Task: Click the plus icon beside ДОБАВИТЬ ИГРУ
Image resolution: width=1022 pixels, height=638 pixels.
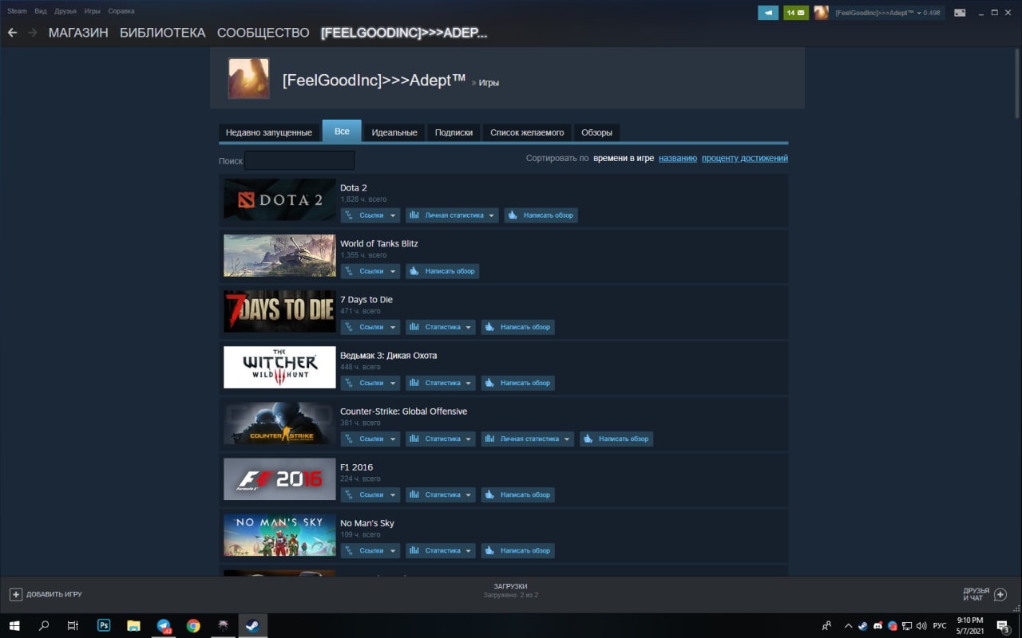Action: pyautogui.click(x=15, y=594)
